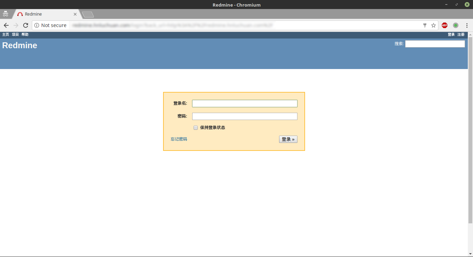Viewport: 473px width, 257px height.
Task: Open 主页 in the top menu
Action: [x=6, y=35]
